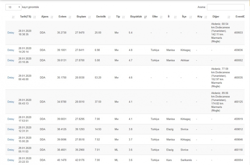This screenshot has height=165, width=250.
Task: Click Detay link for the Akhisar earthquake
Action: [11, 60]
